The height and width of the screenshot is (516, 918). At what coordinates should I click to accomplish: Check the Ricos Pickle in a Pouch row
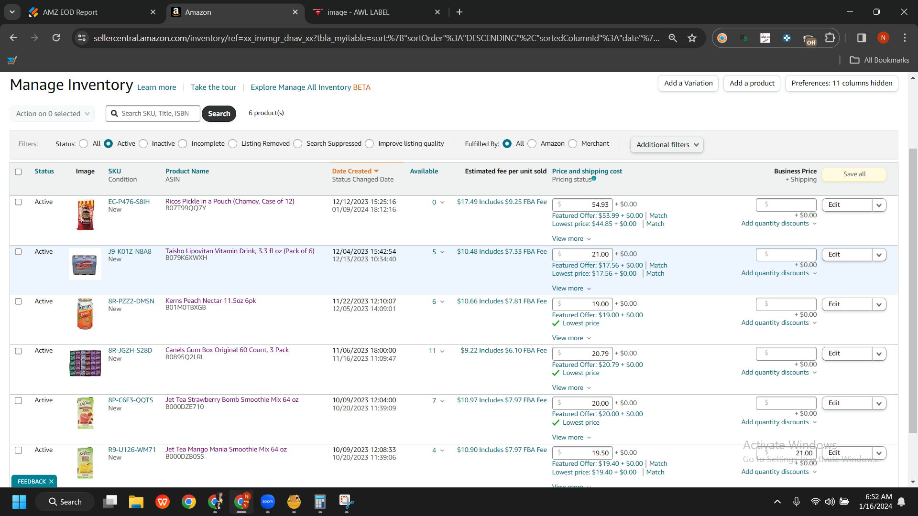18,202
